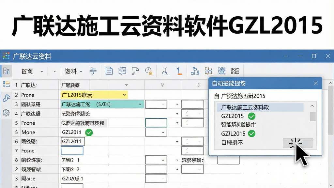Viewport: 334px width, 188px height.
Task: Click the empty blue-bordered field in Fosne row
Action: pyautogui.click(x=72, y=150)
